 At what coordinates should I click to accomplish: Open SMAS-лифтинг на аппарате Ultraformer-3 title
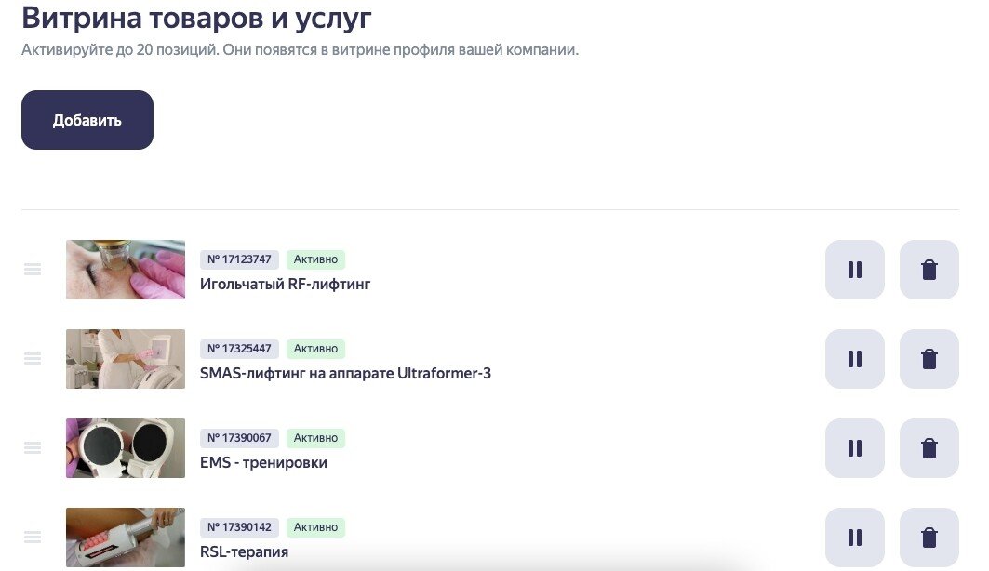point(345,374)
